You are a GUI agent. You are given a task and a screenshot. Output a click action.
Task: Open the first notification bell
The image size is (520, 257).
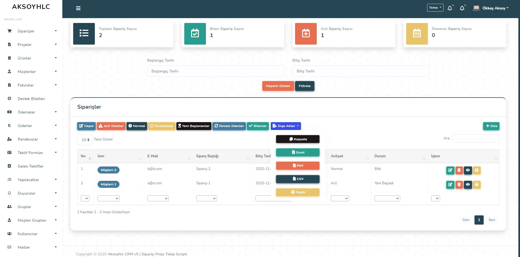pyautogui.click(x=450, y=8)
